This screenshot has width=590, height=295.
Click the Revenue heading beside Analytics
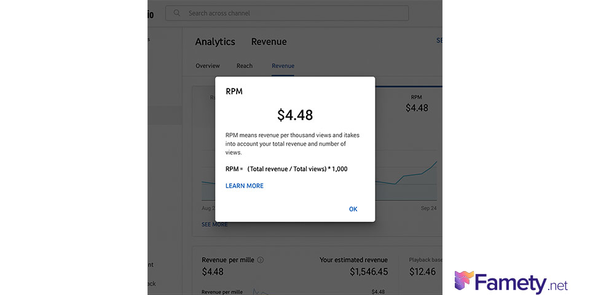pos(269,42)
